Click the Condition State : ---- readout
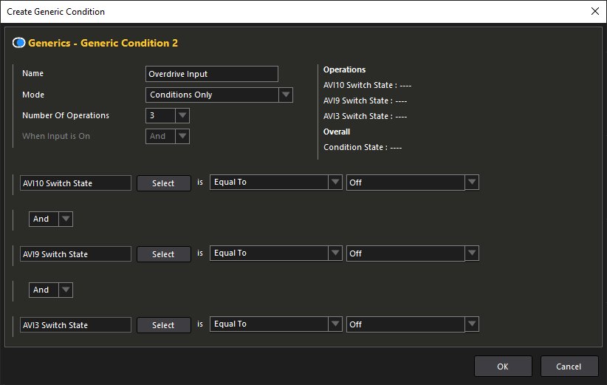 pos(363,147)
